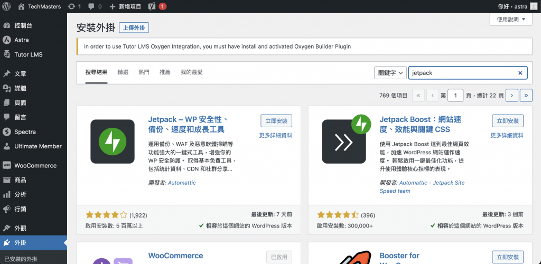This screenshot has width=541, height=264.
Task: Click the 最後更新: 3 週前 text
Action: pyautogui.click(x=503, y=214)
